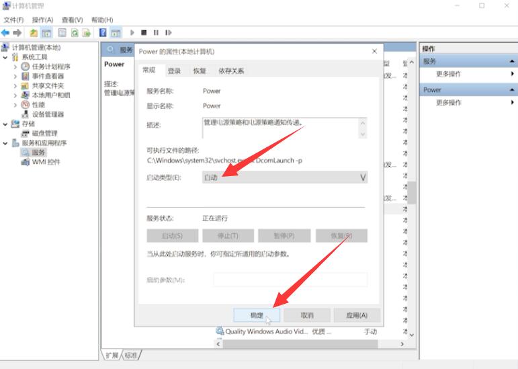Viewport: 518px width, 369px height.
Task: Select 共享文件夹 in the tree
Action: (x=48, y=86)
